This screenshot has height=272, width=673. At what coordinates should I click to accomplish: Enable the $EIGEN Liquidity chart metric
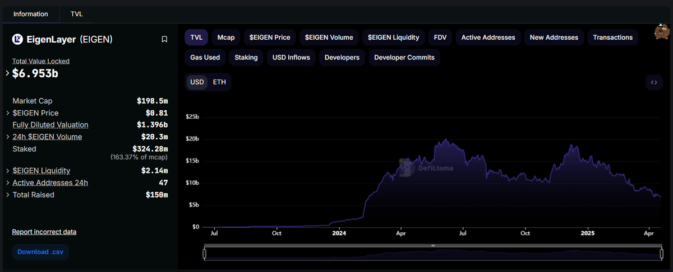394,37
